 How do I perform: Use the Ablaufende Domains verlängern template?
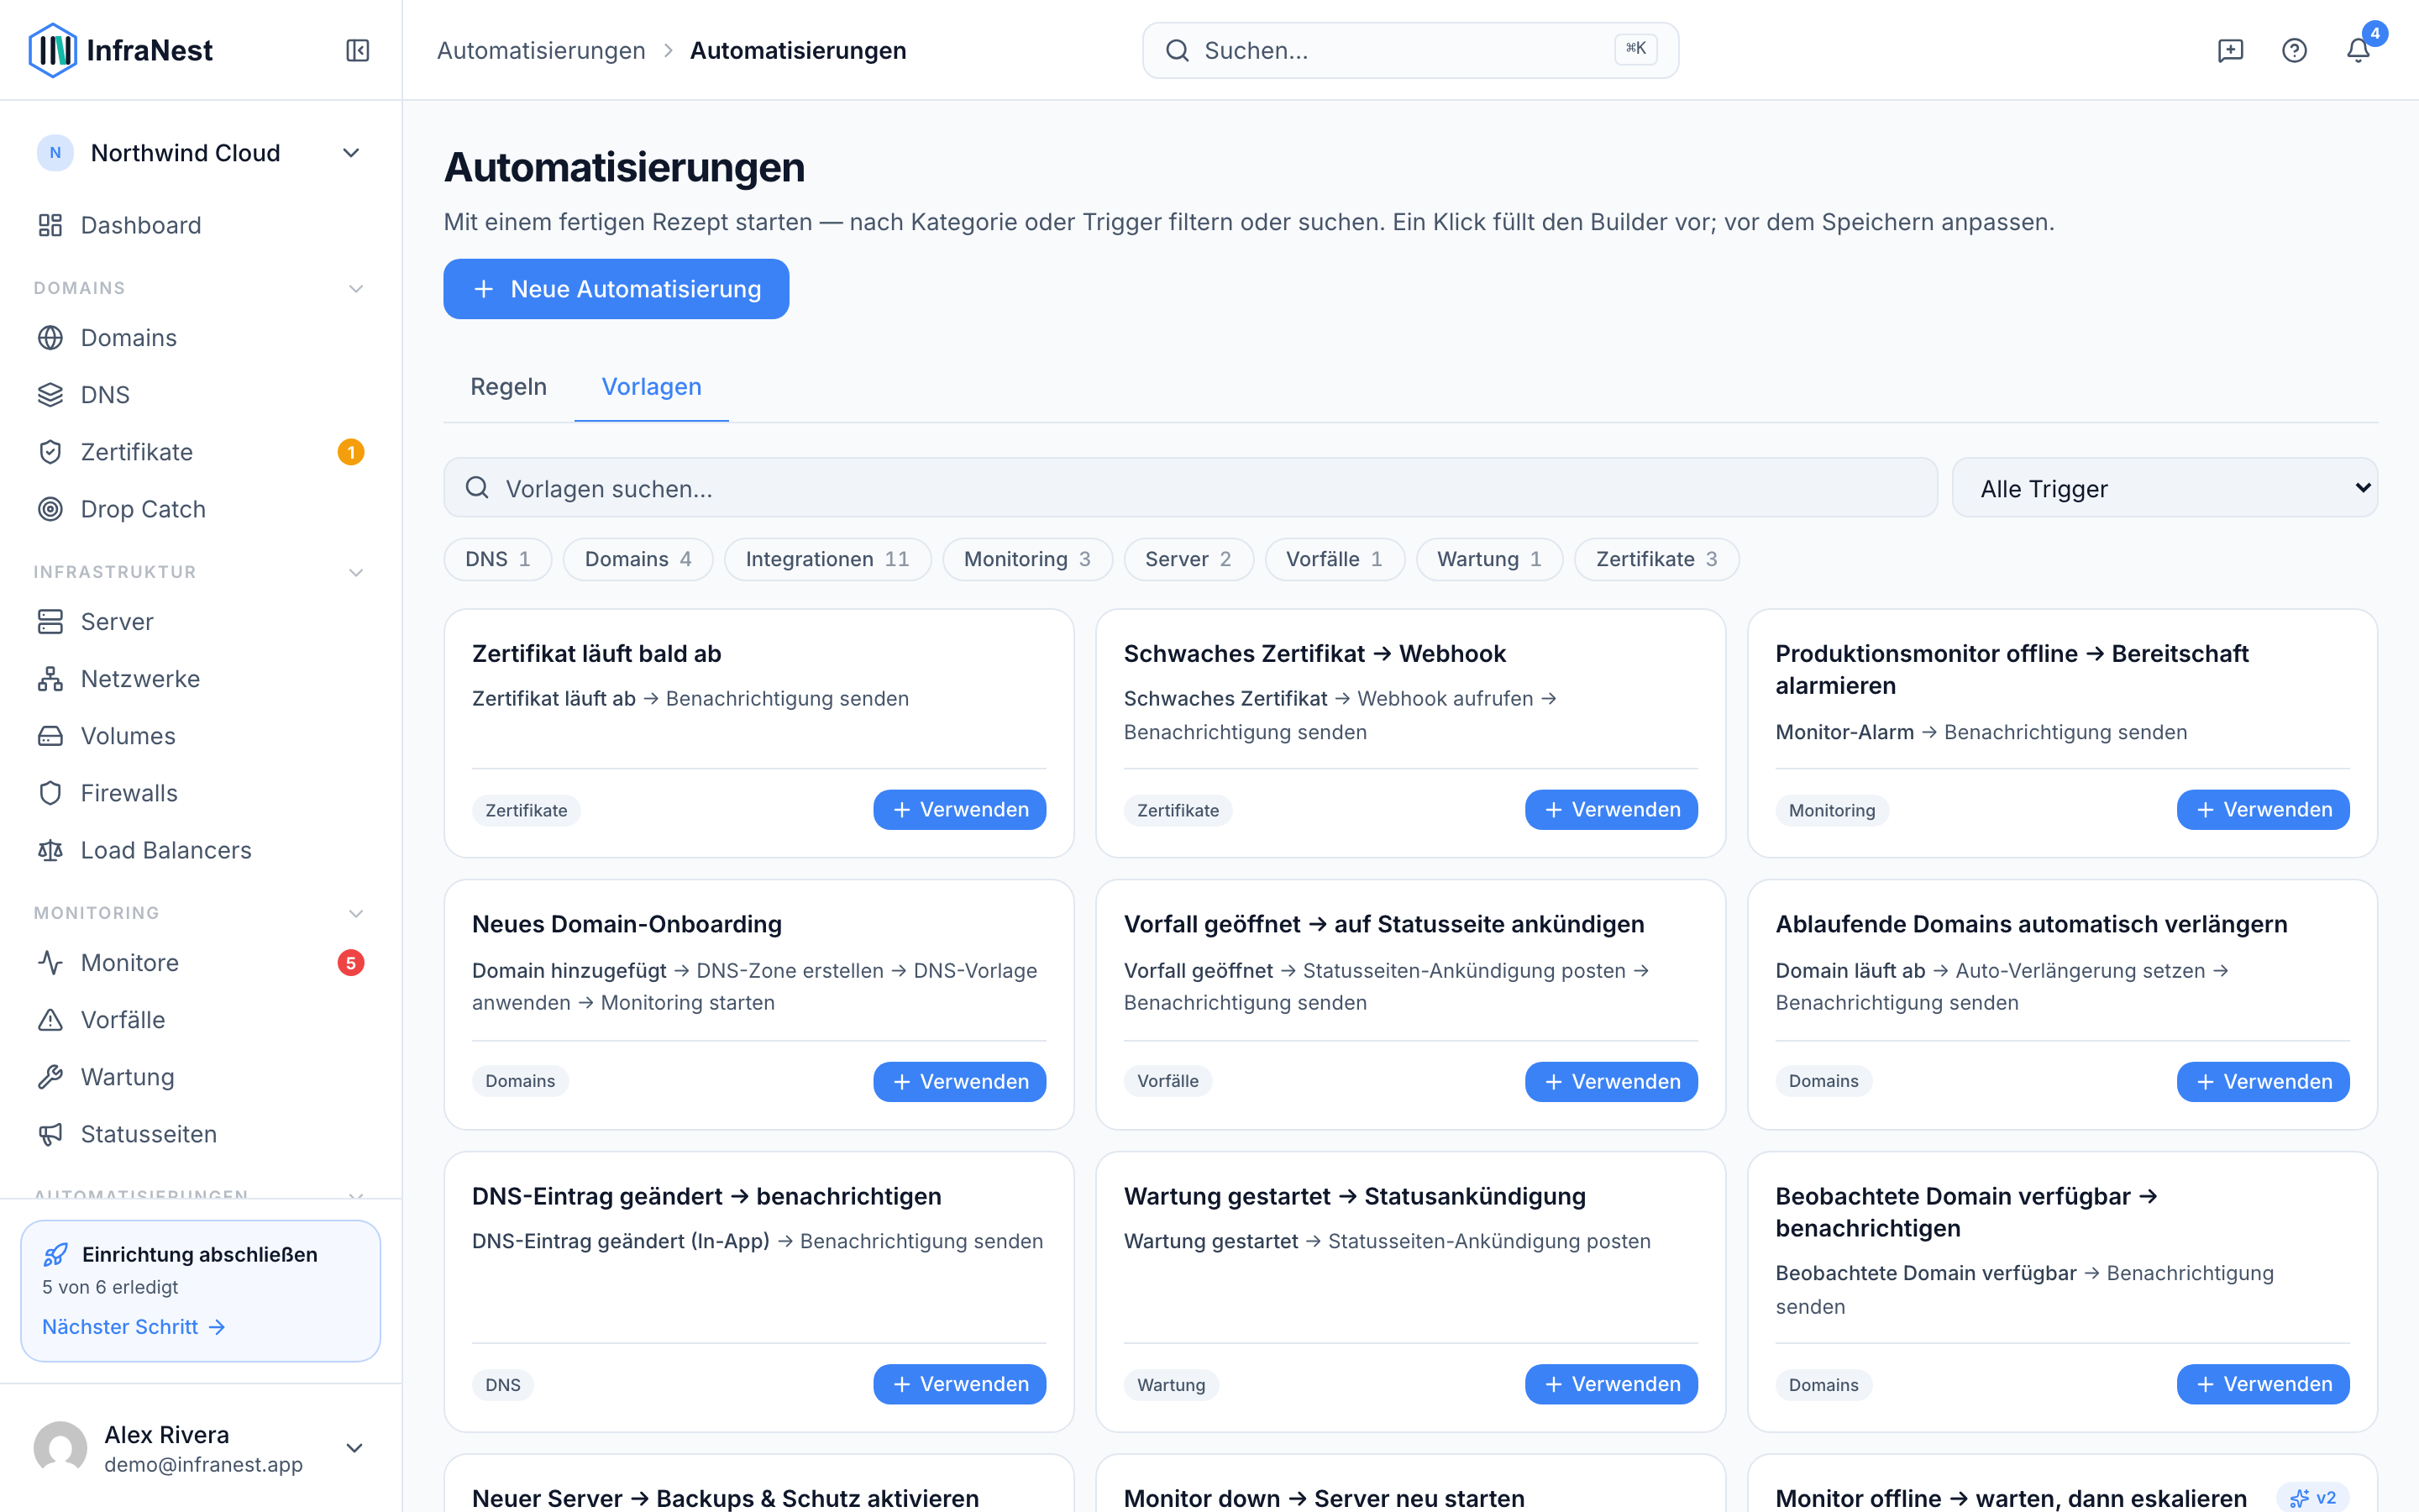(x=2263, y=1082)
